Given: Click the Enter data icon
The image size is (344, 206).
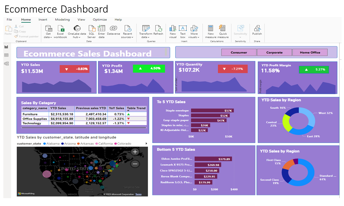Looking at the screenshot, I should [x=102, y=29].
